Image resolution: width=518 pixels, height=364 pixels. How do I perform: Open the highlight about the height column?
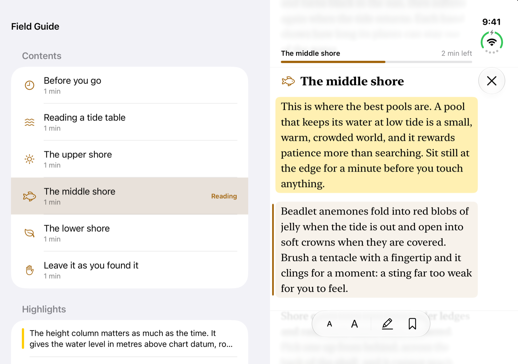coord(130,339)
